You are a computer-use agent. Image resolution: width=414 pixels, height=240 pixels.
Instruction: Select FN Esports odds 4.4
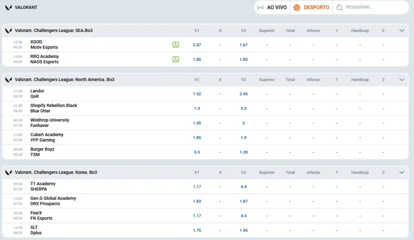[x=243, y=216]
